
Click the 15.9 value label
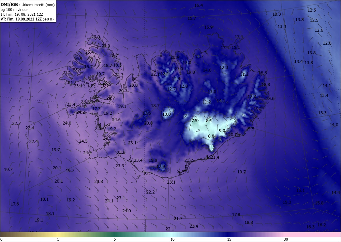(208, 27)
